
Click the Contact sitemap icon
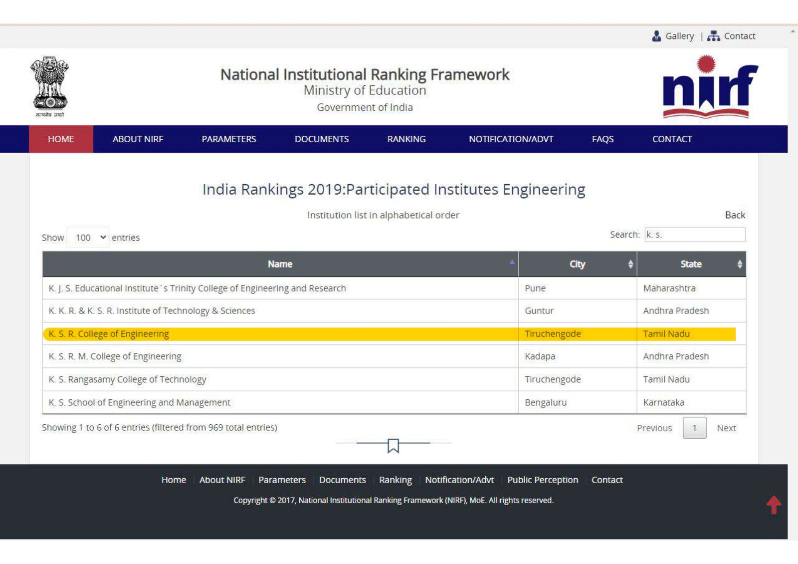coord(714,36)
